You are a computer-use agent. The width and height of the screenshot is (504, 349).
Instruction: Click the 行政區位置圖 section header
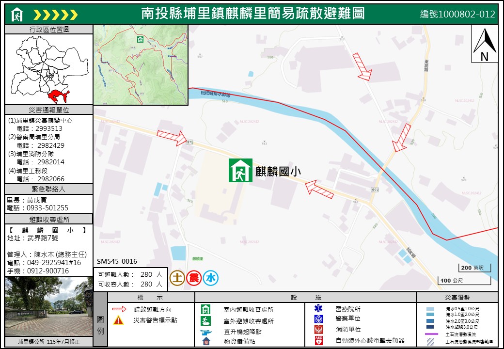coord(49,30)
